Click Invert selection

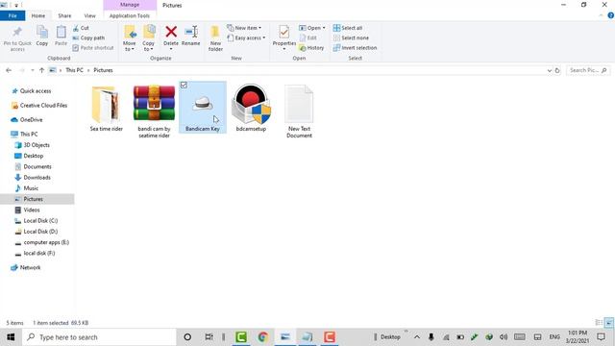point(355,47)
